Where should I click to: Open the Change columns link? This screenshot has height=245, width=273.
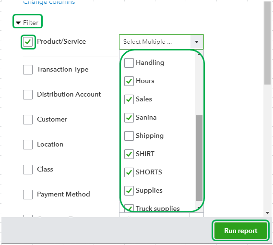click(49, 2)
